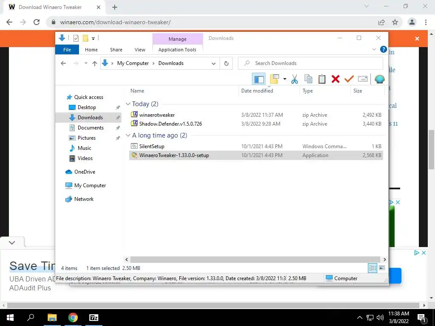Expand the ribbon with the chevron
This screenshot has width=435, height=326.
click(x=374, y=49)
